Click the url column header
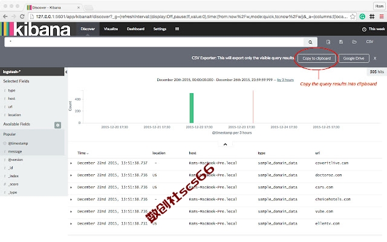387x242 pixels. click(x=317, y=153)
